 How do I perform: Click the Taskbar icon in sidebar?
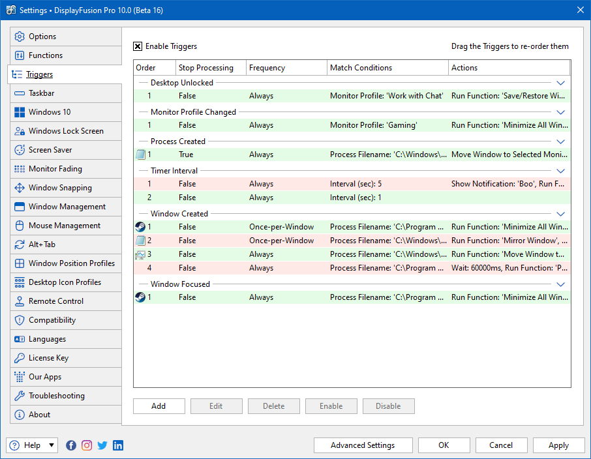tap(19, 93)
